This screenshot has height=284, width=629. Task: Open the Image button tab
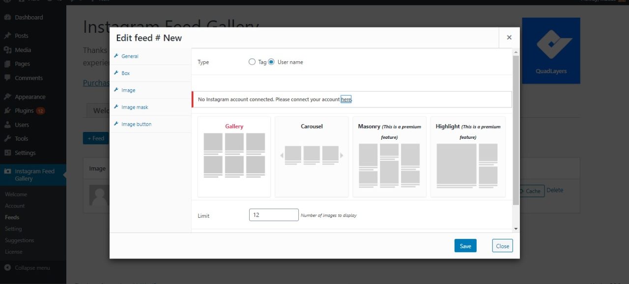click(x=136, y=124)
